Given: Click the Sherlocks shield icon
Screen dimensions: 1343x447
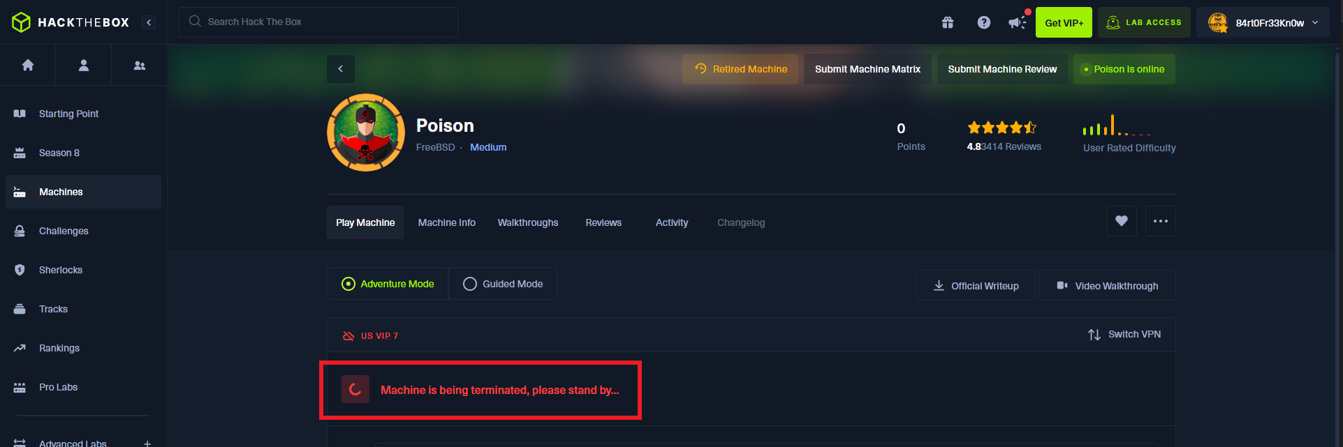Looking at the screenshot, I should coord(20,270).
